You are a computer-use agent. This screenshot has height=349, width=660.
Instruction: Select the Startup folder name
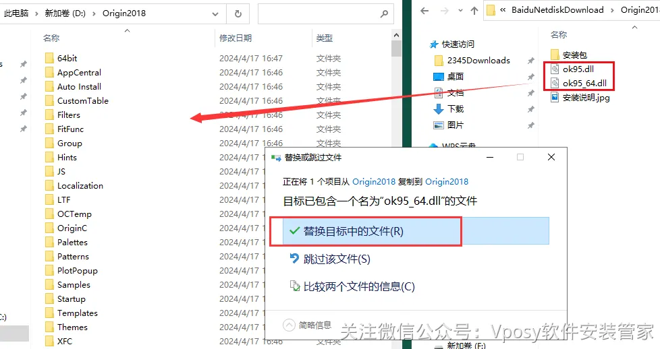pyautogui.click(x=71, y=299)
